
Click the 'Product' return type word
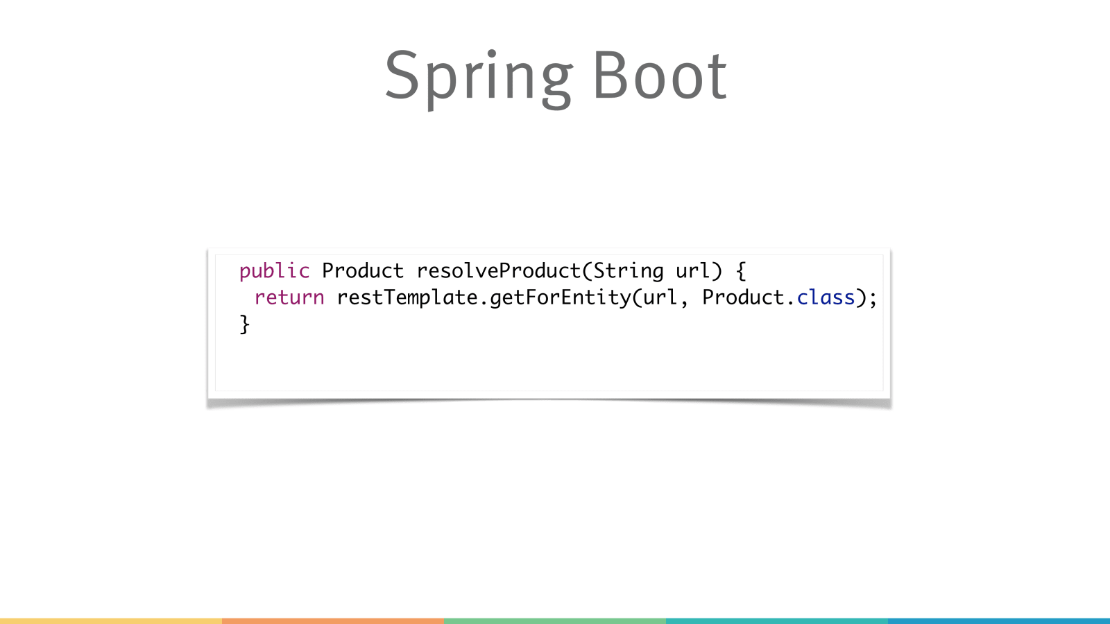pyautogui.click(x=363, y=270)
